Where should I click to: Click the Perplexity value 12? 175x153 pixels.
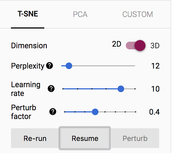(155, 66)
